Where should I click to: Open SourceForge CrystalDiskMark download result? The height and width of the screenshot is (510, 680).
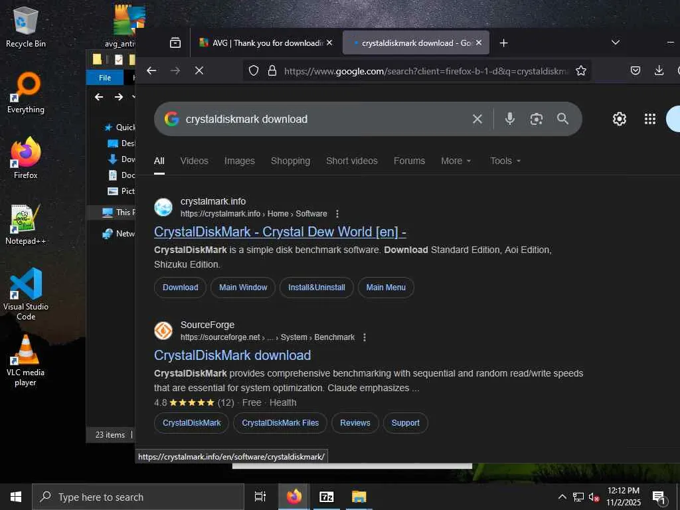[x=232, y=355]
